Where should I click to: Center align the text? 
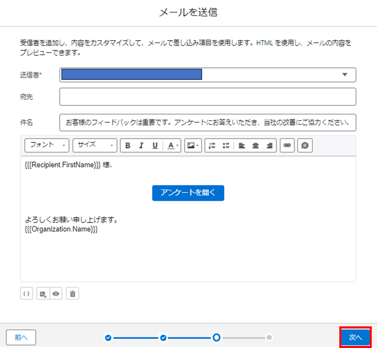256,146
